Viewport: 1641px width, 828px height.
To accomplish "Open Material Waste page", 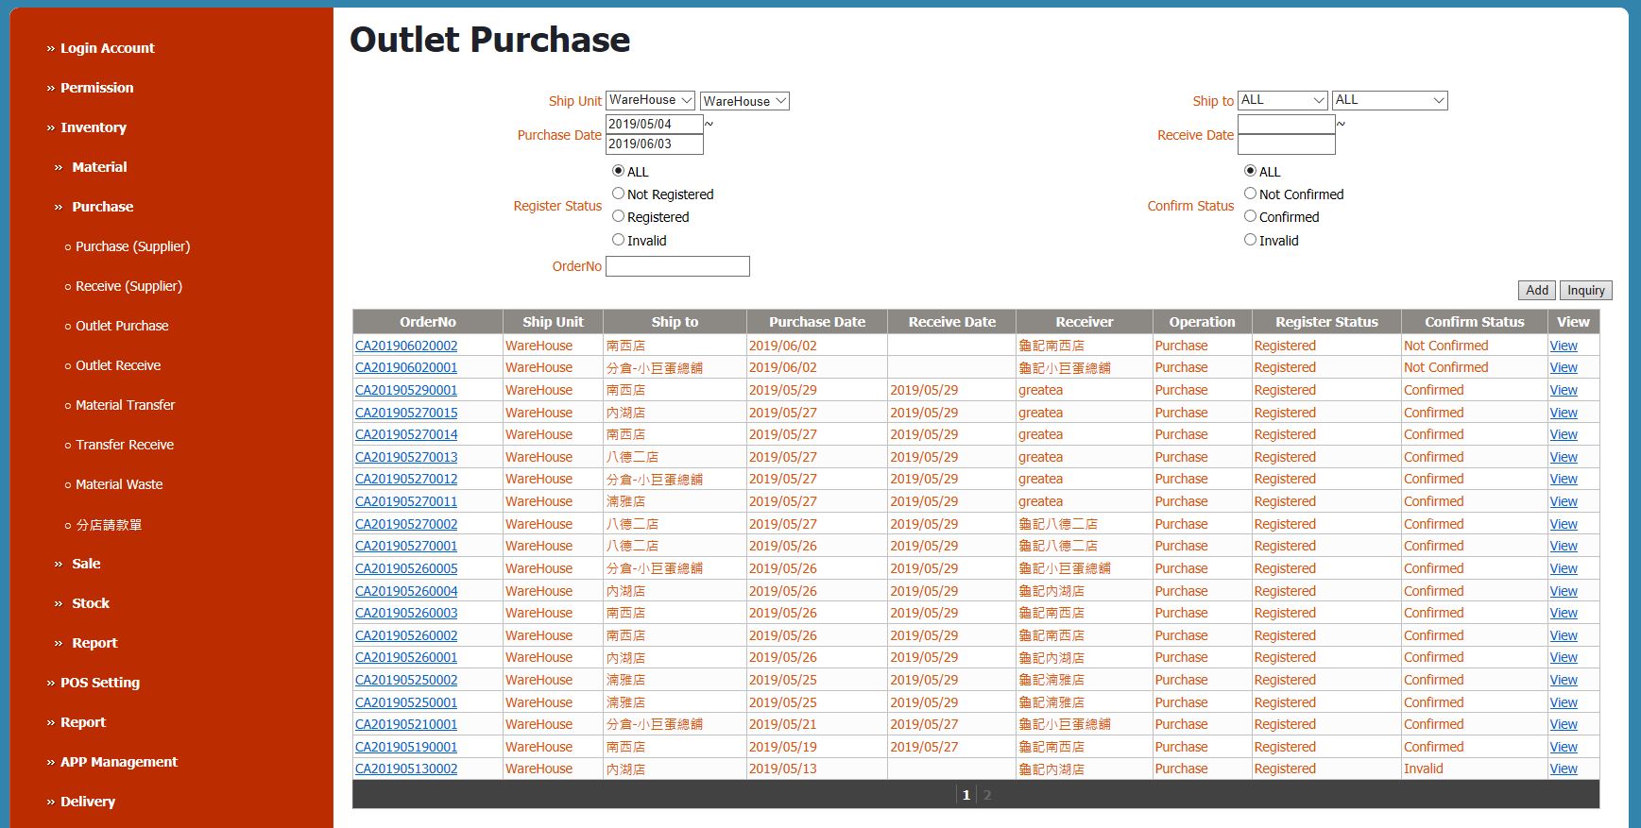I will pyautogui.click(x=119, y=484).
